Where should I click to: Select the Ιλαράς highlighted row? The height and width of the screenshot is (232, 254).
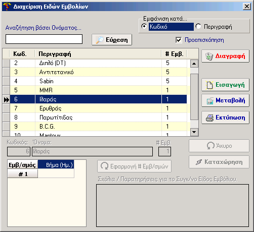tap(98, 99)
